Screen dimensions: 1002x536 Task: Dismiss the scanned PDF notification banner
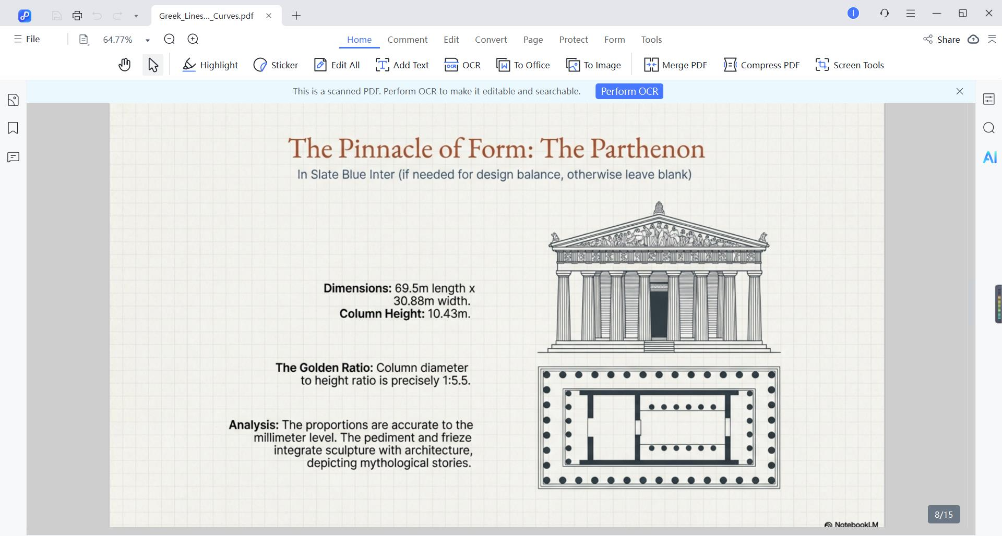(959, 91)
